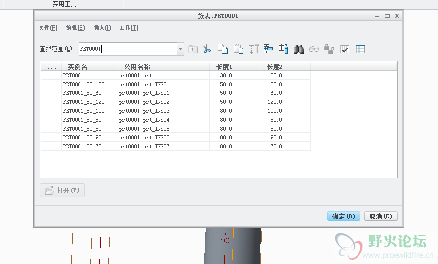Click the edit table in Excel icon
438x264 pixels.
360,49
